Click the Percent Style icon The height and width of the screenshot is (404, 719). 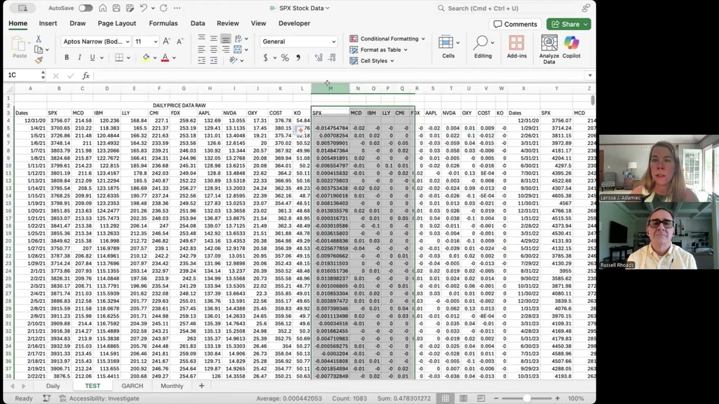coord(285,57)
